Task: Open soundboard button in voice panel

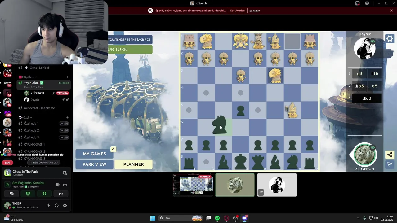Action: coord(61,194)
